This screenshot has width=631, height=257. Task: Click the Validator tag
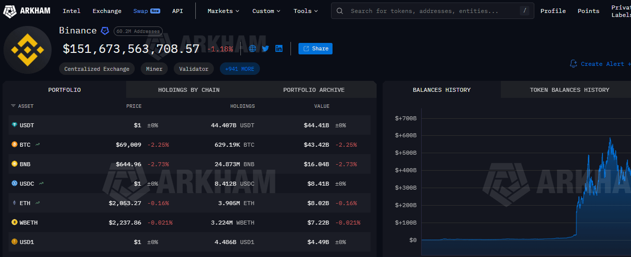coord(194,69)
